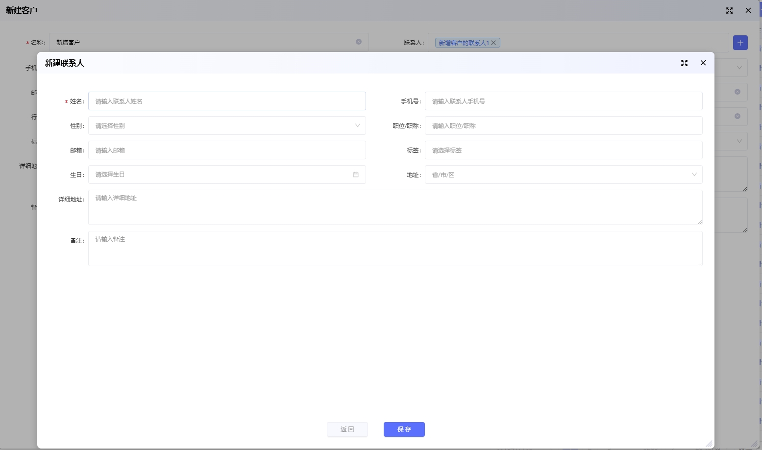Open the 地址 省/市/区 selector
762x450 pixels.
coord(563,175)
